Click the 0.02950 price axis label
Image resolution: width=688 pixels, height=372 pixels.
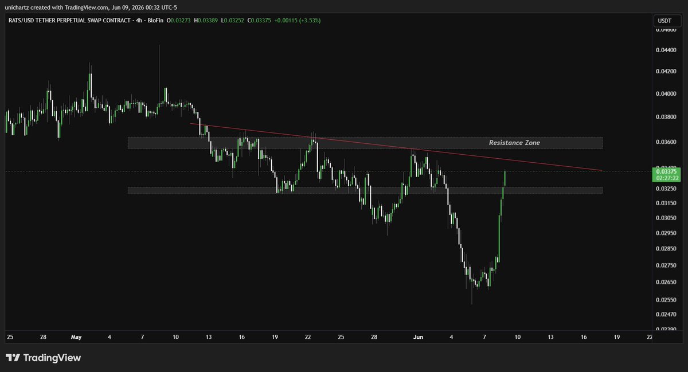[667, 233]
